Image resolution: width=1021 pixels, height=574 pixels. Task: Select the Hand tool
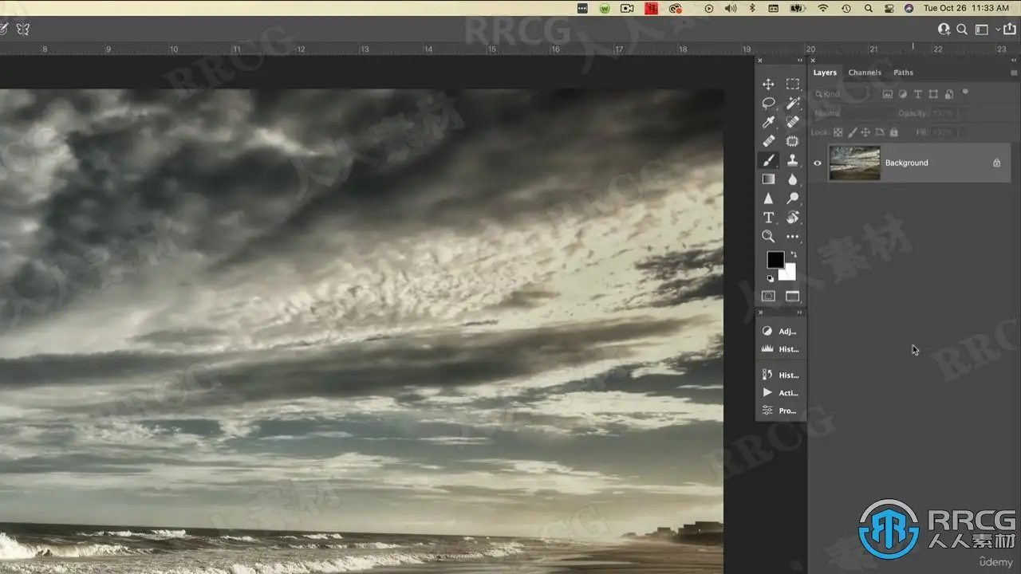click(792, 218)
